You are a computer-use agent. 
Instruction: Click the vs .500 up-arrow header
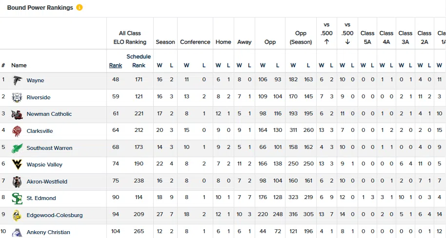pos(326,33)
